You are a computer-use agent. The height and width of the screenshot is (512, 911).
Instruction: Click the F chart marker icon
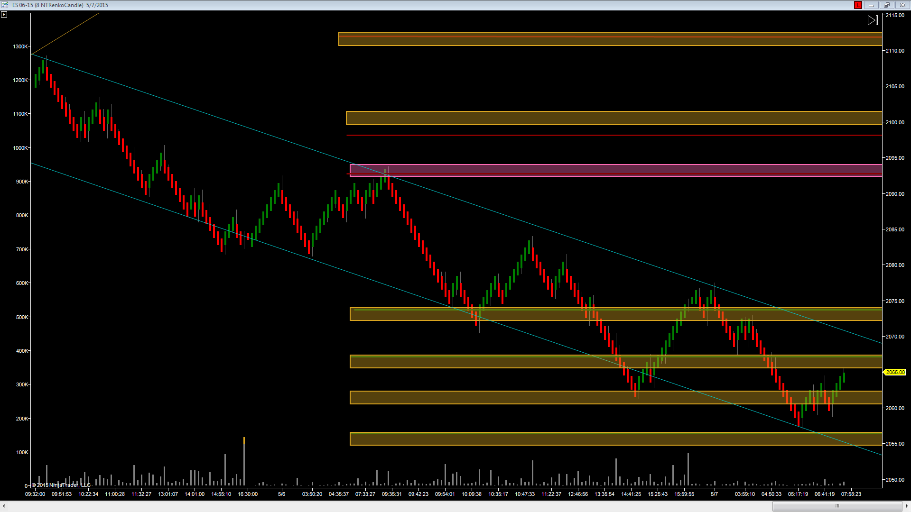click(x=4, y=15)
